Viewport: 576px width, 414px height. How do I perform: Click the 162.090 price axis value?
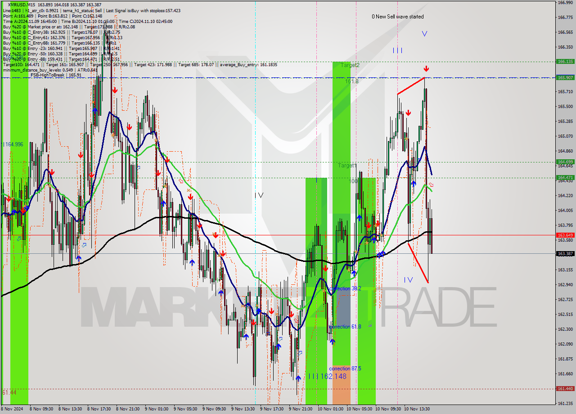point(565,344)
